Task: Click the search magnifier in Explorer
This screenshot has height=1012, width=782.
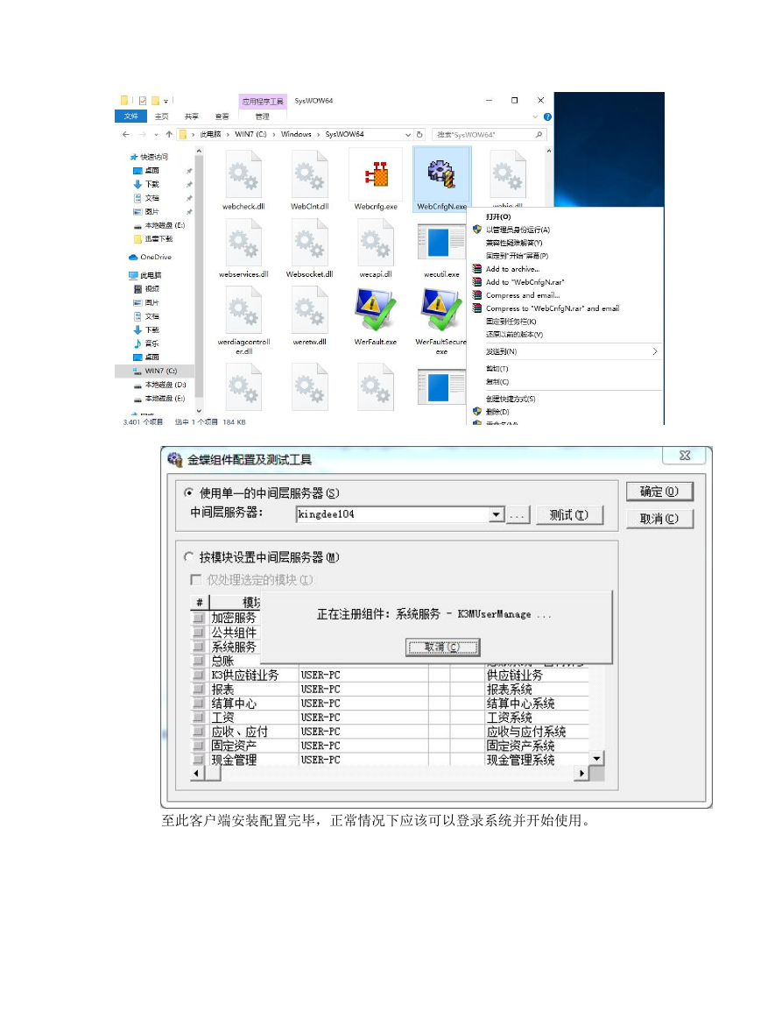Action: tap(539, 134)
